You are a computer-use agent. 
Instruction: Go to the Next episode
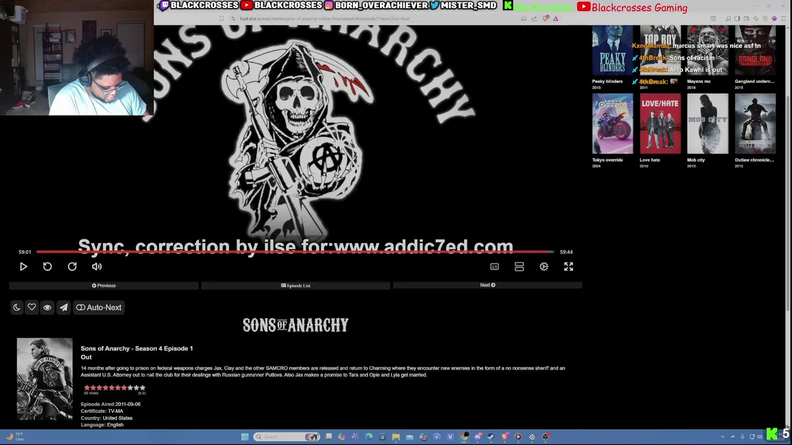click(488, 285)
